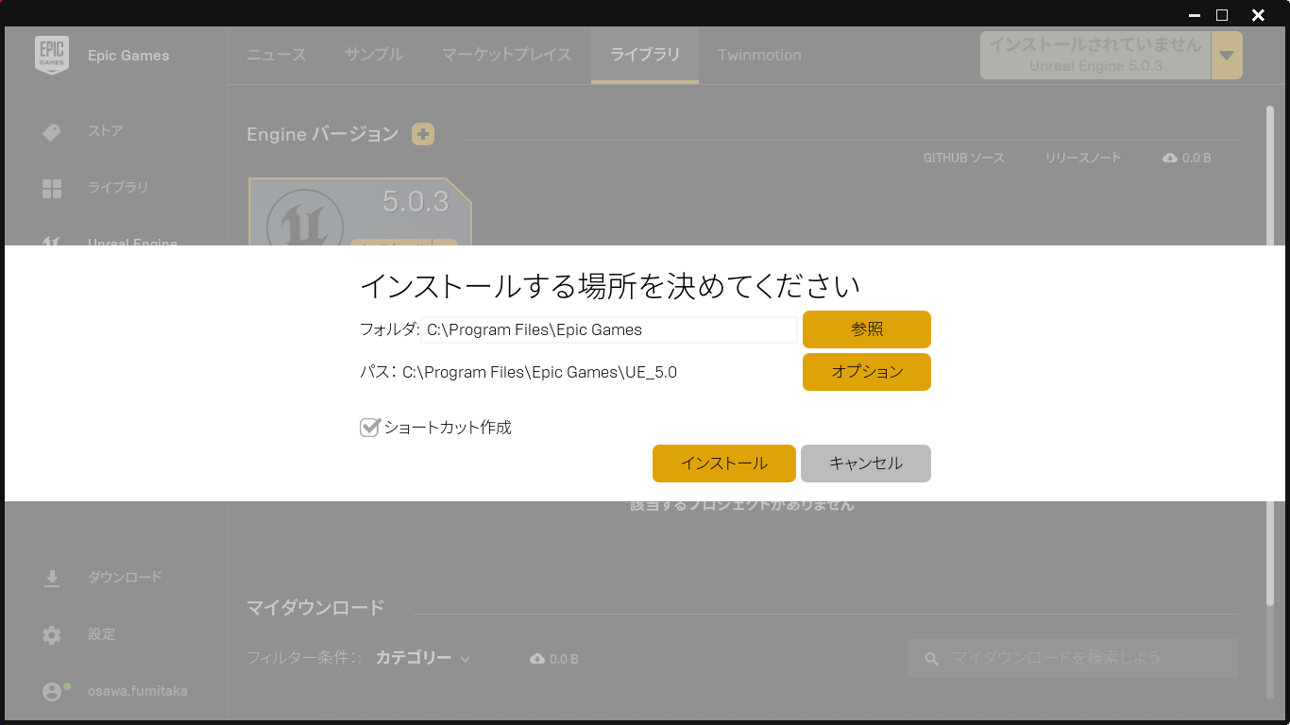Click the インストール button

coord(724,464)
